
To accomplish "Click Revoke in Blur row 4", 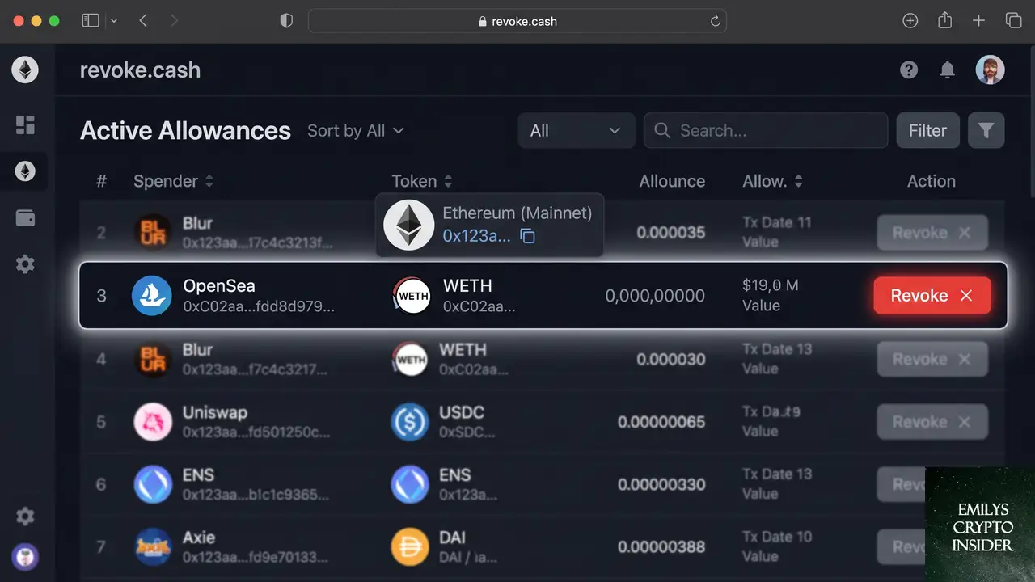I will (x=932, y=359).
